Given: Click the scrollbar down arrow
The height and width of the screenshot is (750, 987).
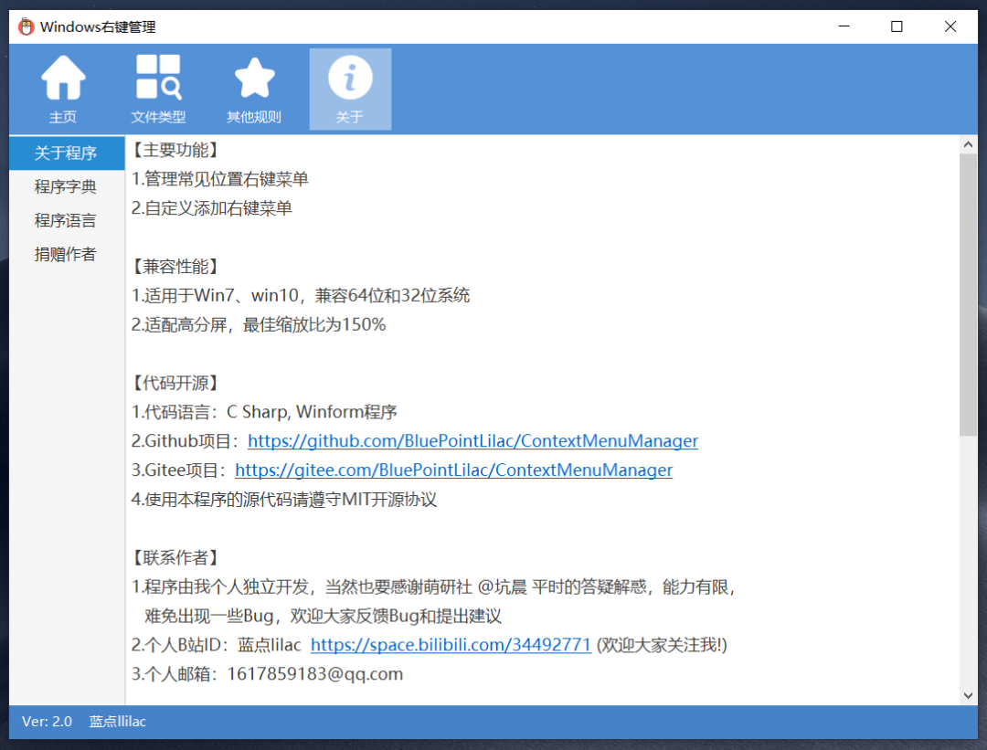Looking at the screenshot, I should [x=968, y=695].
